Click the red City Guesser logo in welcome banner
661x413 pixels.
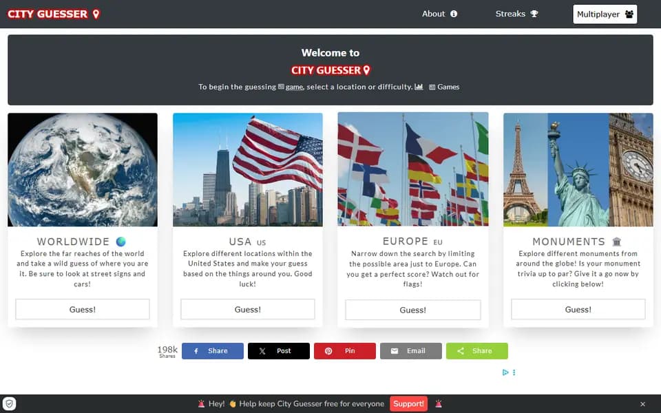coord(330,70)
